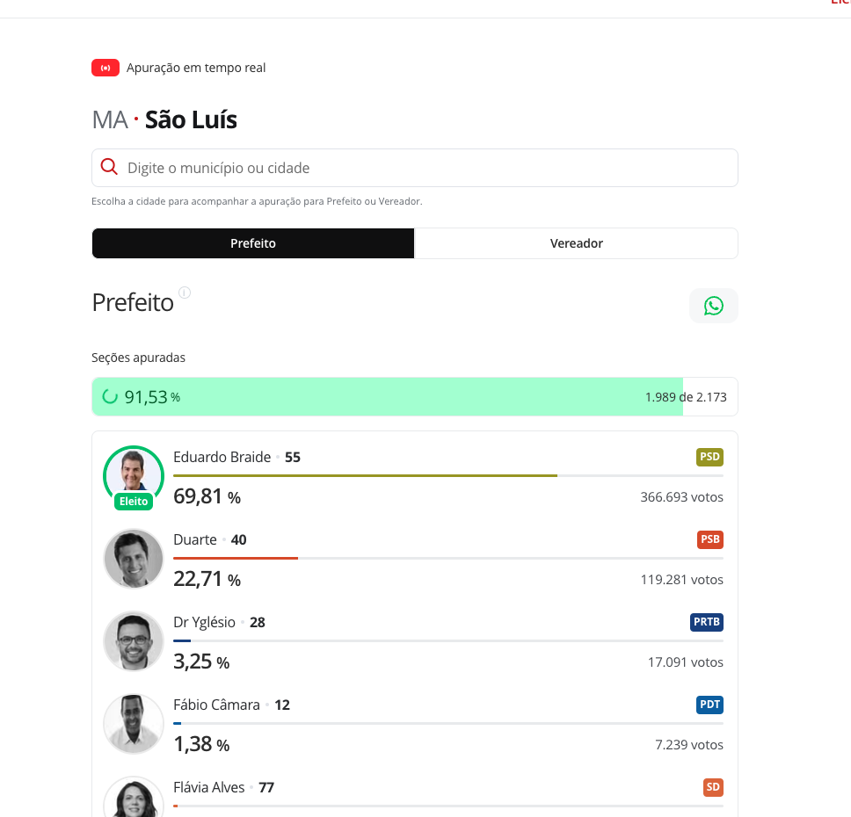The image size is (851, 817).
Task: Click the candidate name Fábio Câmara
Action: [x=216, y=705]
